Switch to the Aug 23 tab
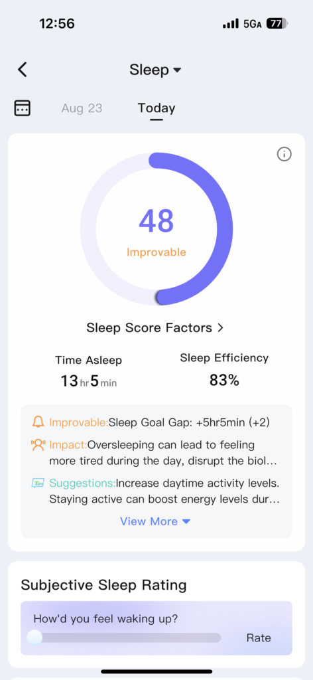313x680 pixels. coord(82,108)
